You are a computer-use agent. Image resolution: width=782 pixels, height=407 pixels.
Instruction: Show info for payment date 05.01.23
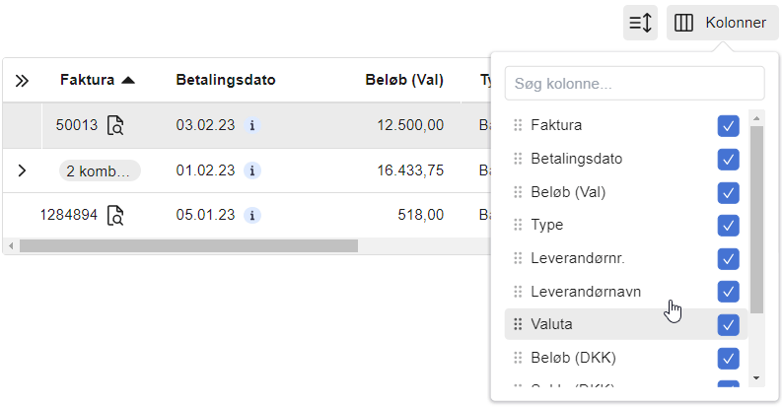[252, 215]
